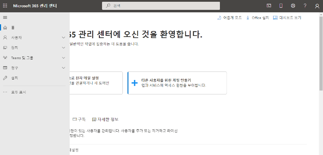Click 모두 표시 to show all items
323x155 pixels.
click(19, 92)
